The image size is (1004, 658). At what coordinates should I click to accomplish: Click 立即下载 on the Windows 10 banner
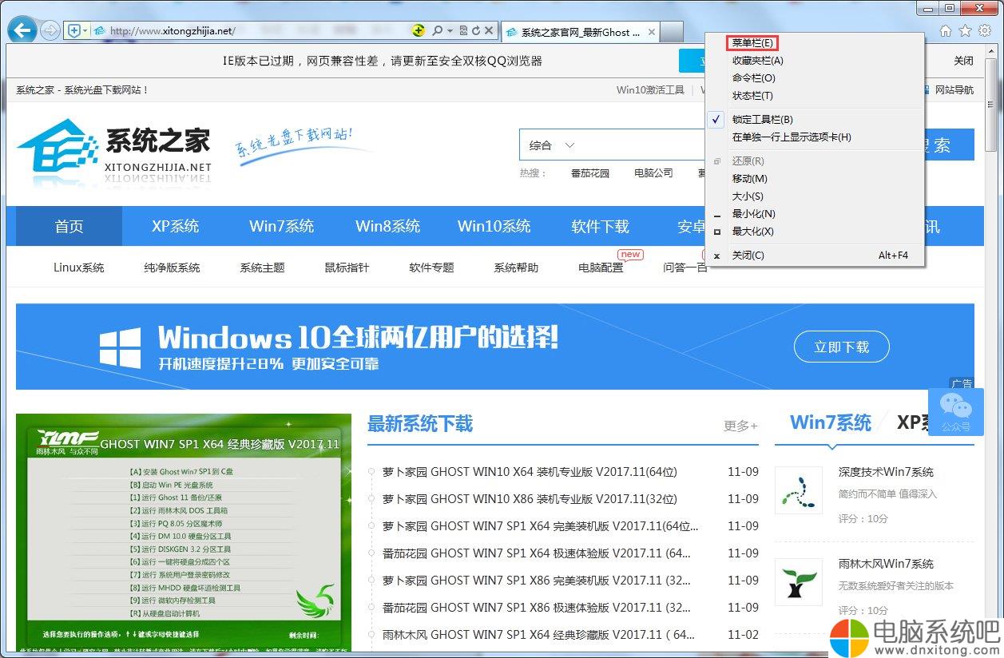coord(842,347)
